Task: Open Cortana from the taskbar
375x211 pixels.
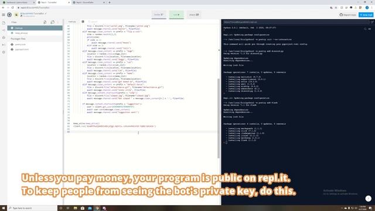Action: 61,208
